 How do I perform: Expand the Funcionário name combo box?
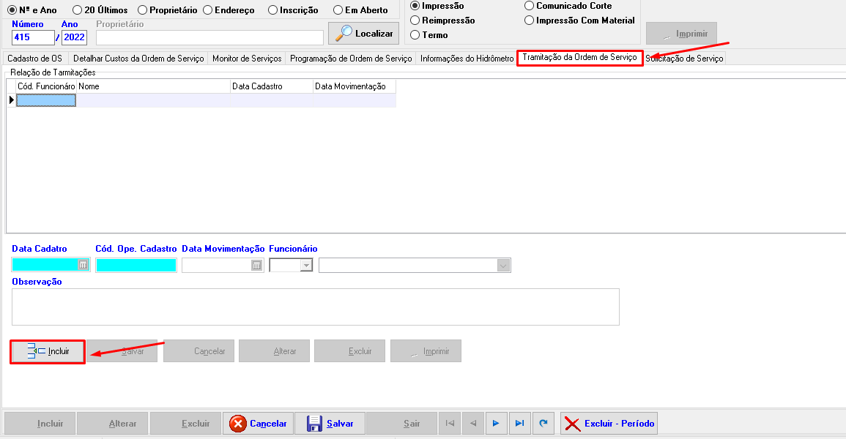[503, 265]
